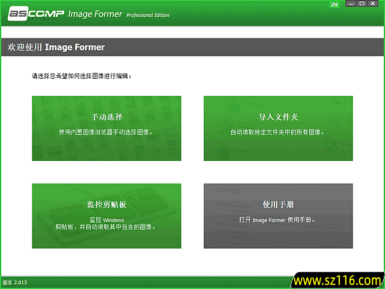385x289 pixels.
Task: Click the 请选择您希望如何选择图像进行编辑 prompt text
Action: click(x=82, y=76)
